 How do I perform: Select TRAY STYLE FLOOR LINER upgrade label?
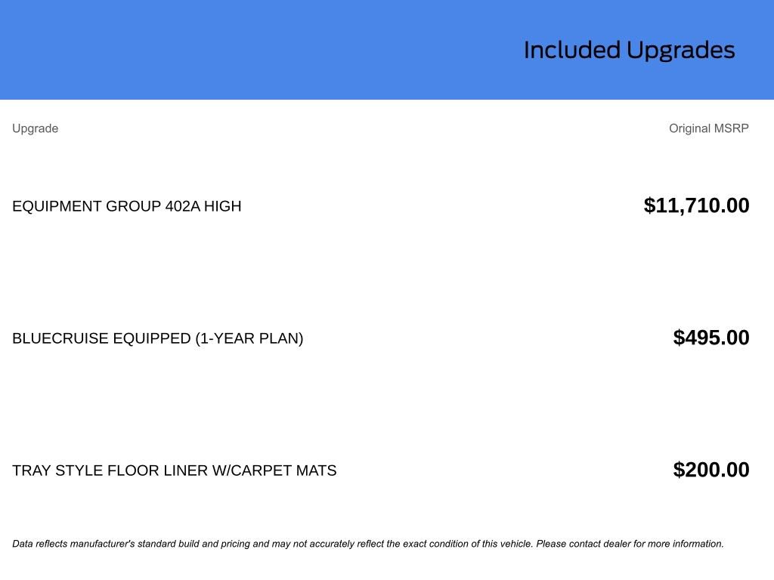pyautogui.click(x=174, y=470)
